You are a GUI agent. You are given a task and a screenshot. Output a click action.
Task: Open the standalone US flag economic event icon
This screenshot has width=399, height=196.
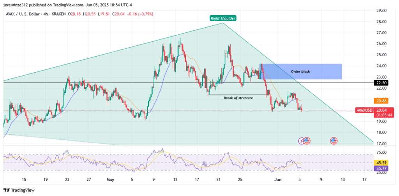(x=334, y=141)
